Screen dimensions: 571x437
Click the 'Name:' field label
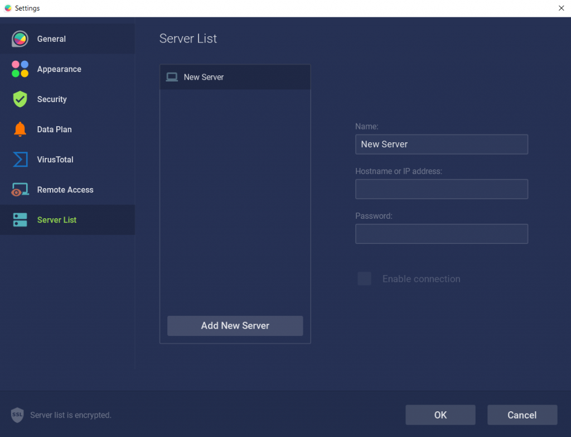[x=367, y=127]
